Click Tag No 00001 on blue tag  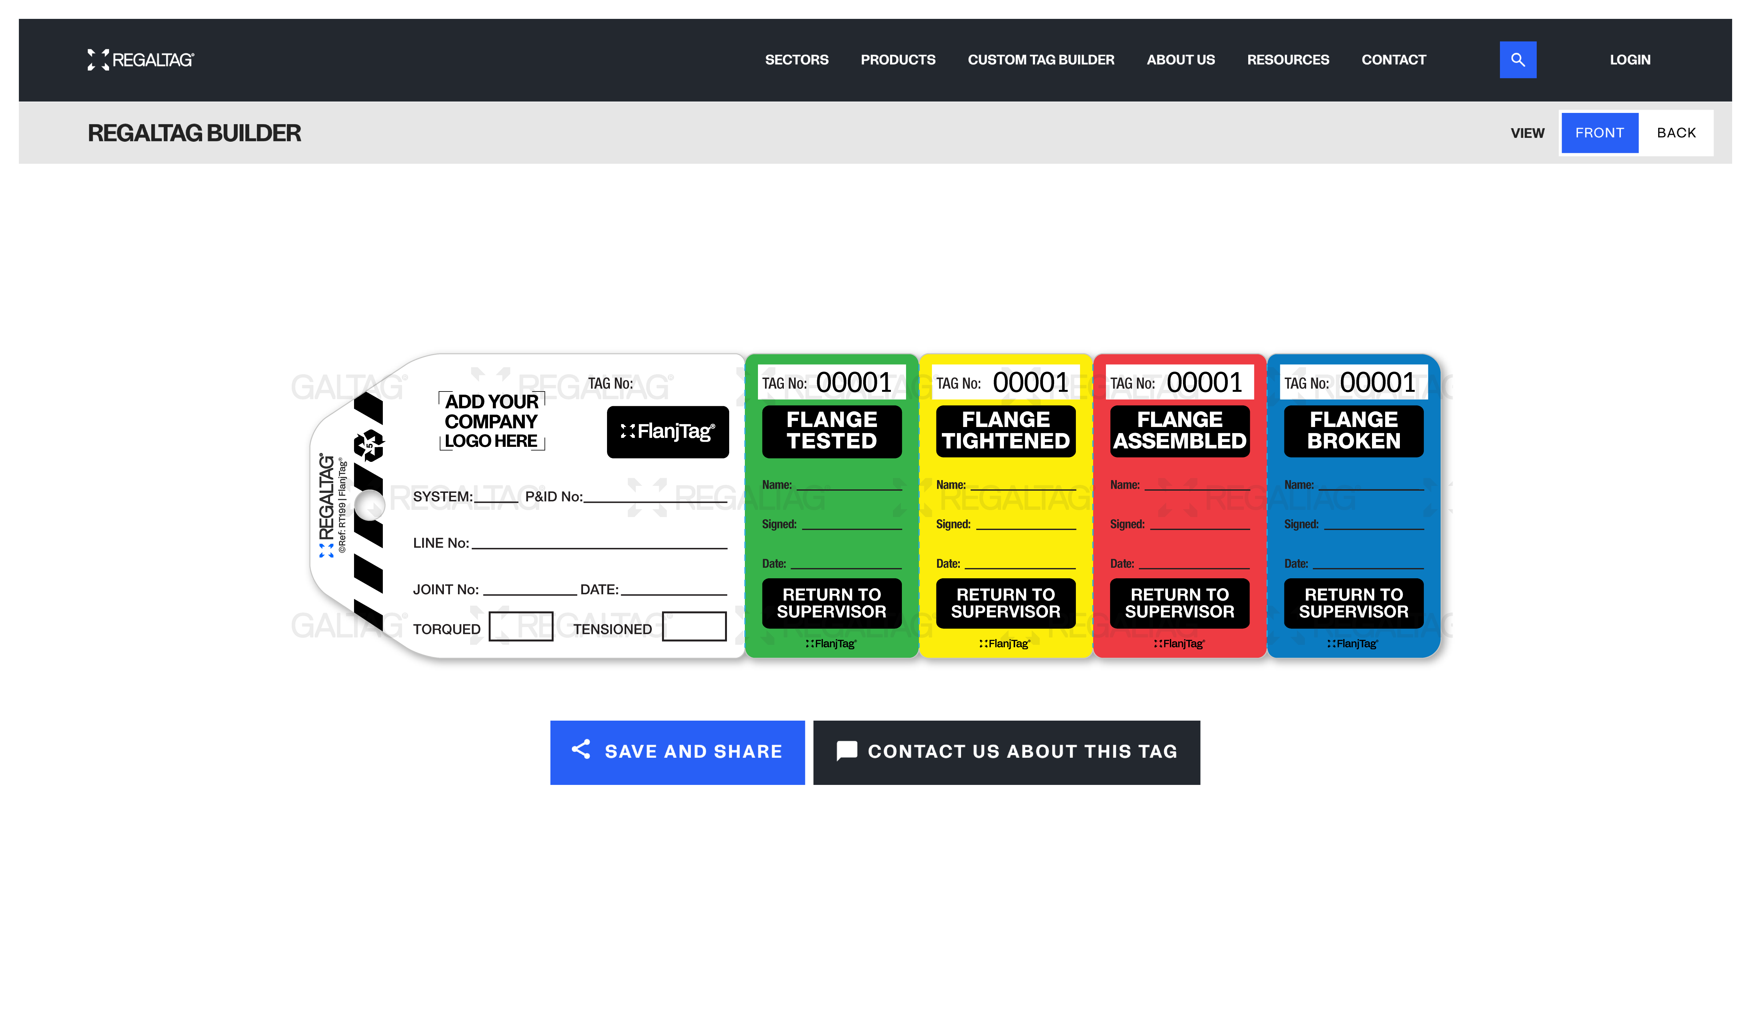pos(1353,382)
